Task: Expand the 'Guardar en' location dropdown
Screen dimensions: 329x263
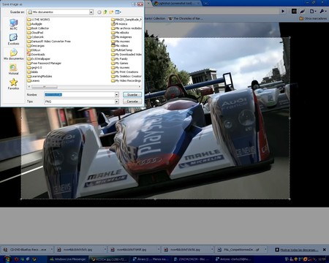Action: pos(91,12)
